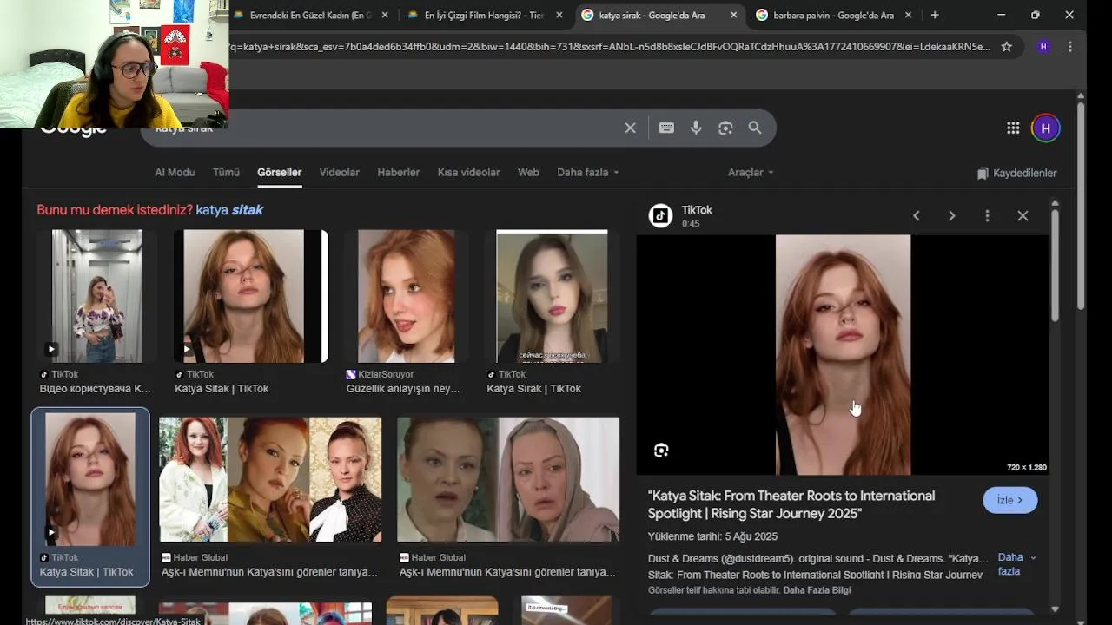Search inside the preview image with Lens

(661, 450)
